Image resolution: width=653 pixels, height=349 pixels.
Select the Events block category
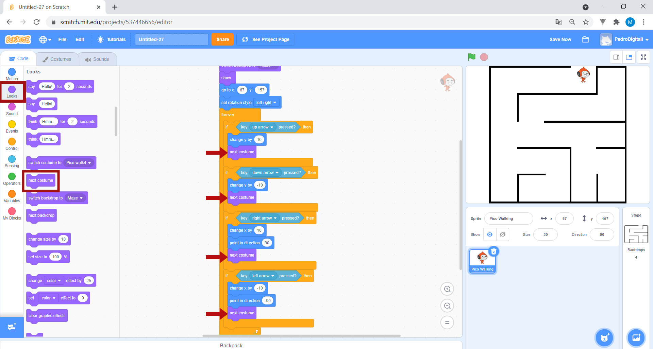pyautogui.click(x=12, y=126)
